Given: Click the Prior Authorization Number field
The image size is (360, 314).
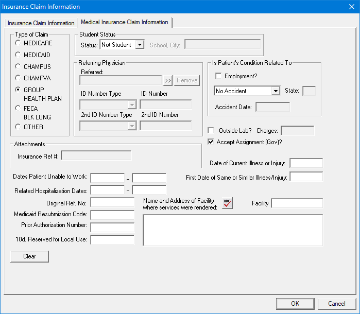Looking at the screenshot, I should coord(112,227).
